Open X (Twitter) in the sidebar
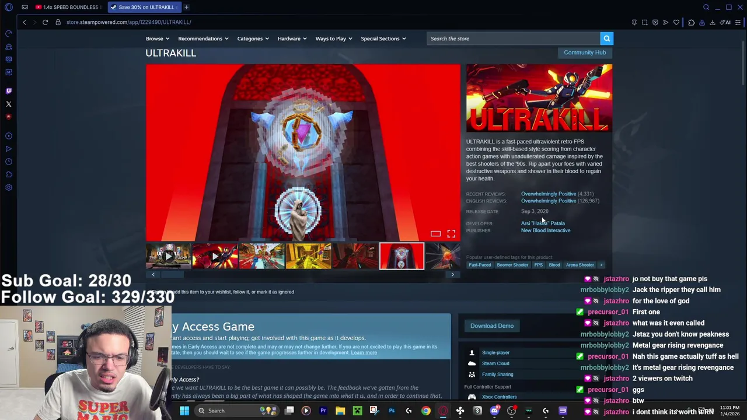 pos(9,104)
